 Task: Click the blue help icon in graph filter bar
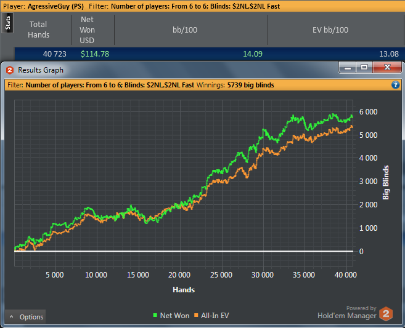tap(395, 85)
